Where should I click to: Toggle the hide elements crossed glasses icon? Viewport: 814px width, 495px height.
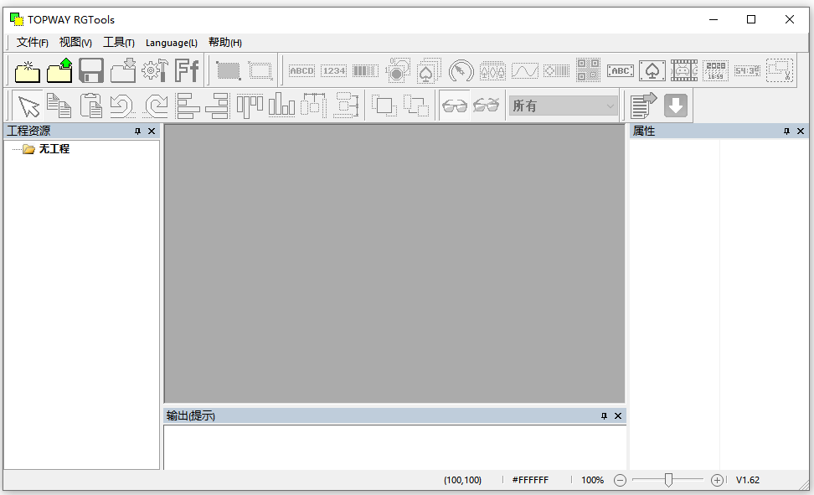pos(487,106)
